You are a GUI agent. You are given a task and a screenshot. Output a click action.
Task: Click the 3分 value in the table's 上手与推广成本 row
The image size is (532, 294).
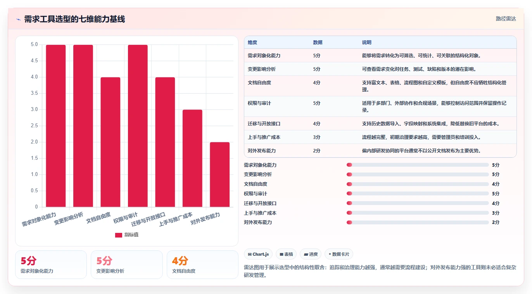click(317, 137)
